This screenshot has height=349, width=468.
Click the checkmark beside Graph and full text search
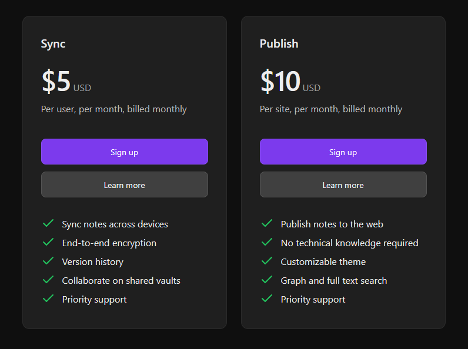click(267, 280)
